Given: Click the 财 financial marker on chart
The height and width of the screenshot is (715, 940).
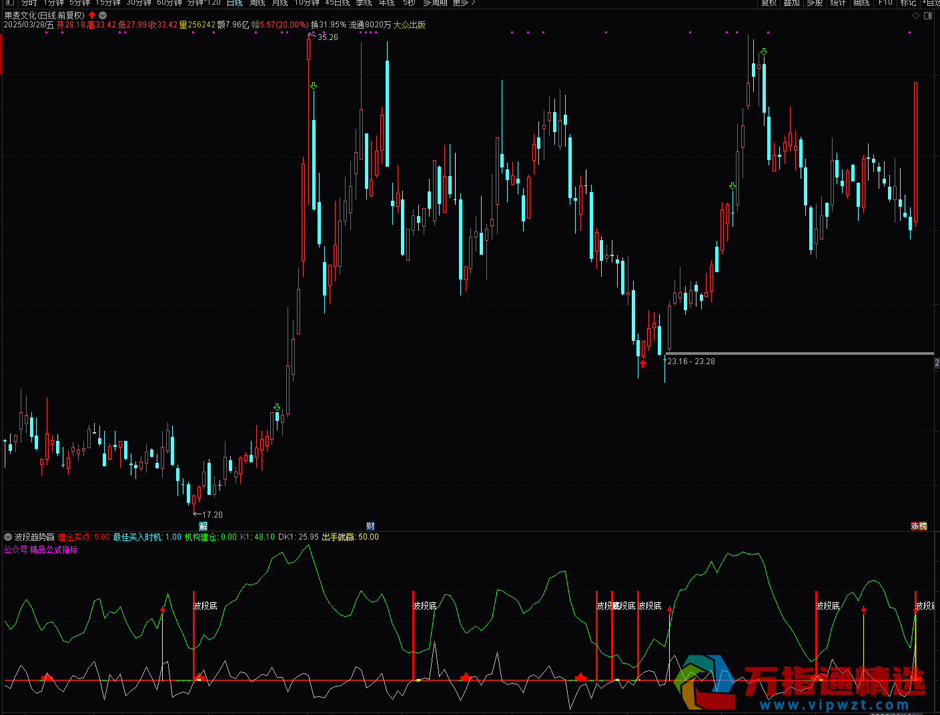Looking at the screenshot, I should point(371,526).
